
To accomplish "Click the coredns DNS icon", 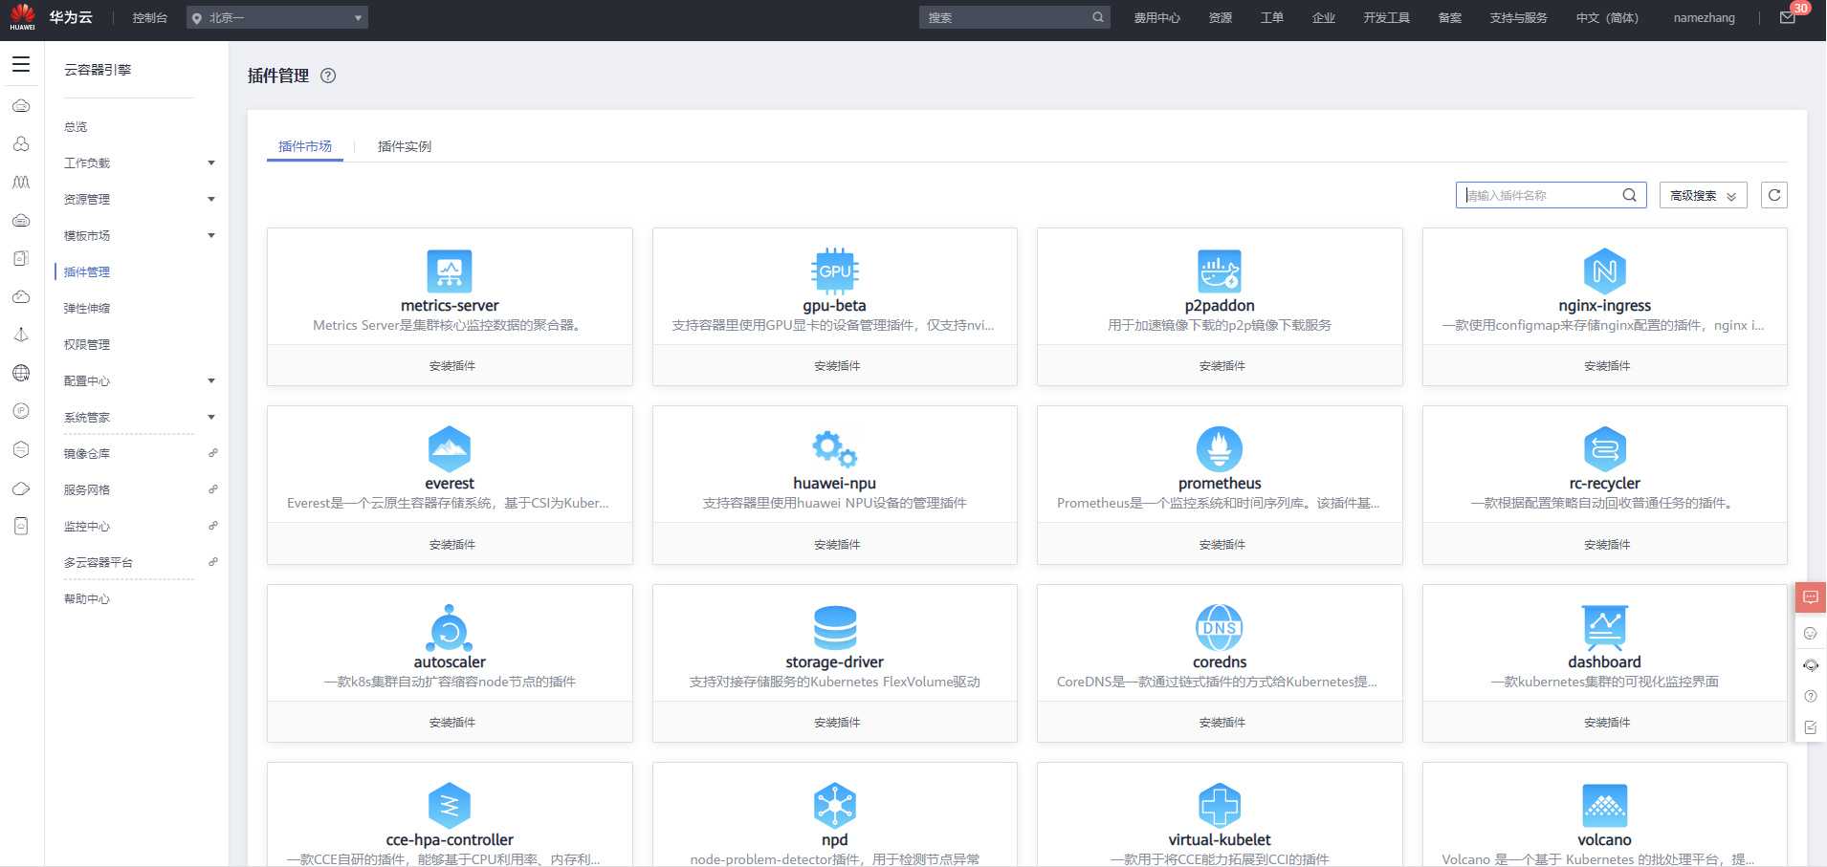I will 1220,628.
